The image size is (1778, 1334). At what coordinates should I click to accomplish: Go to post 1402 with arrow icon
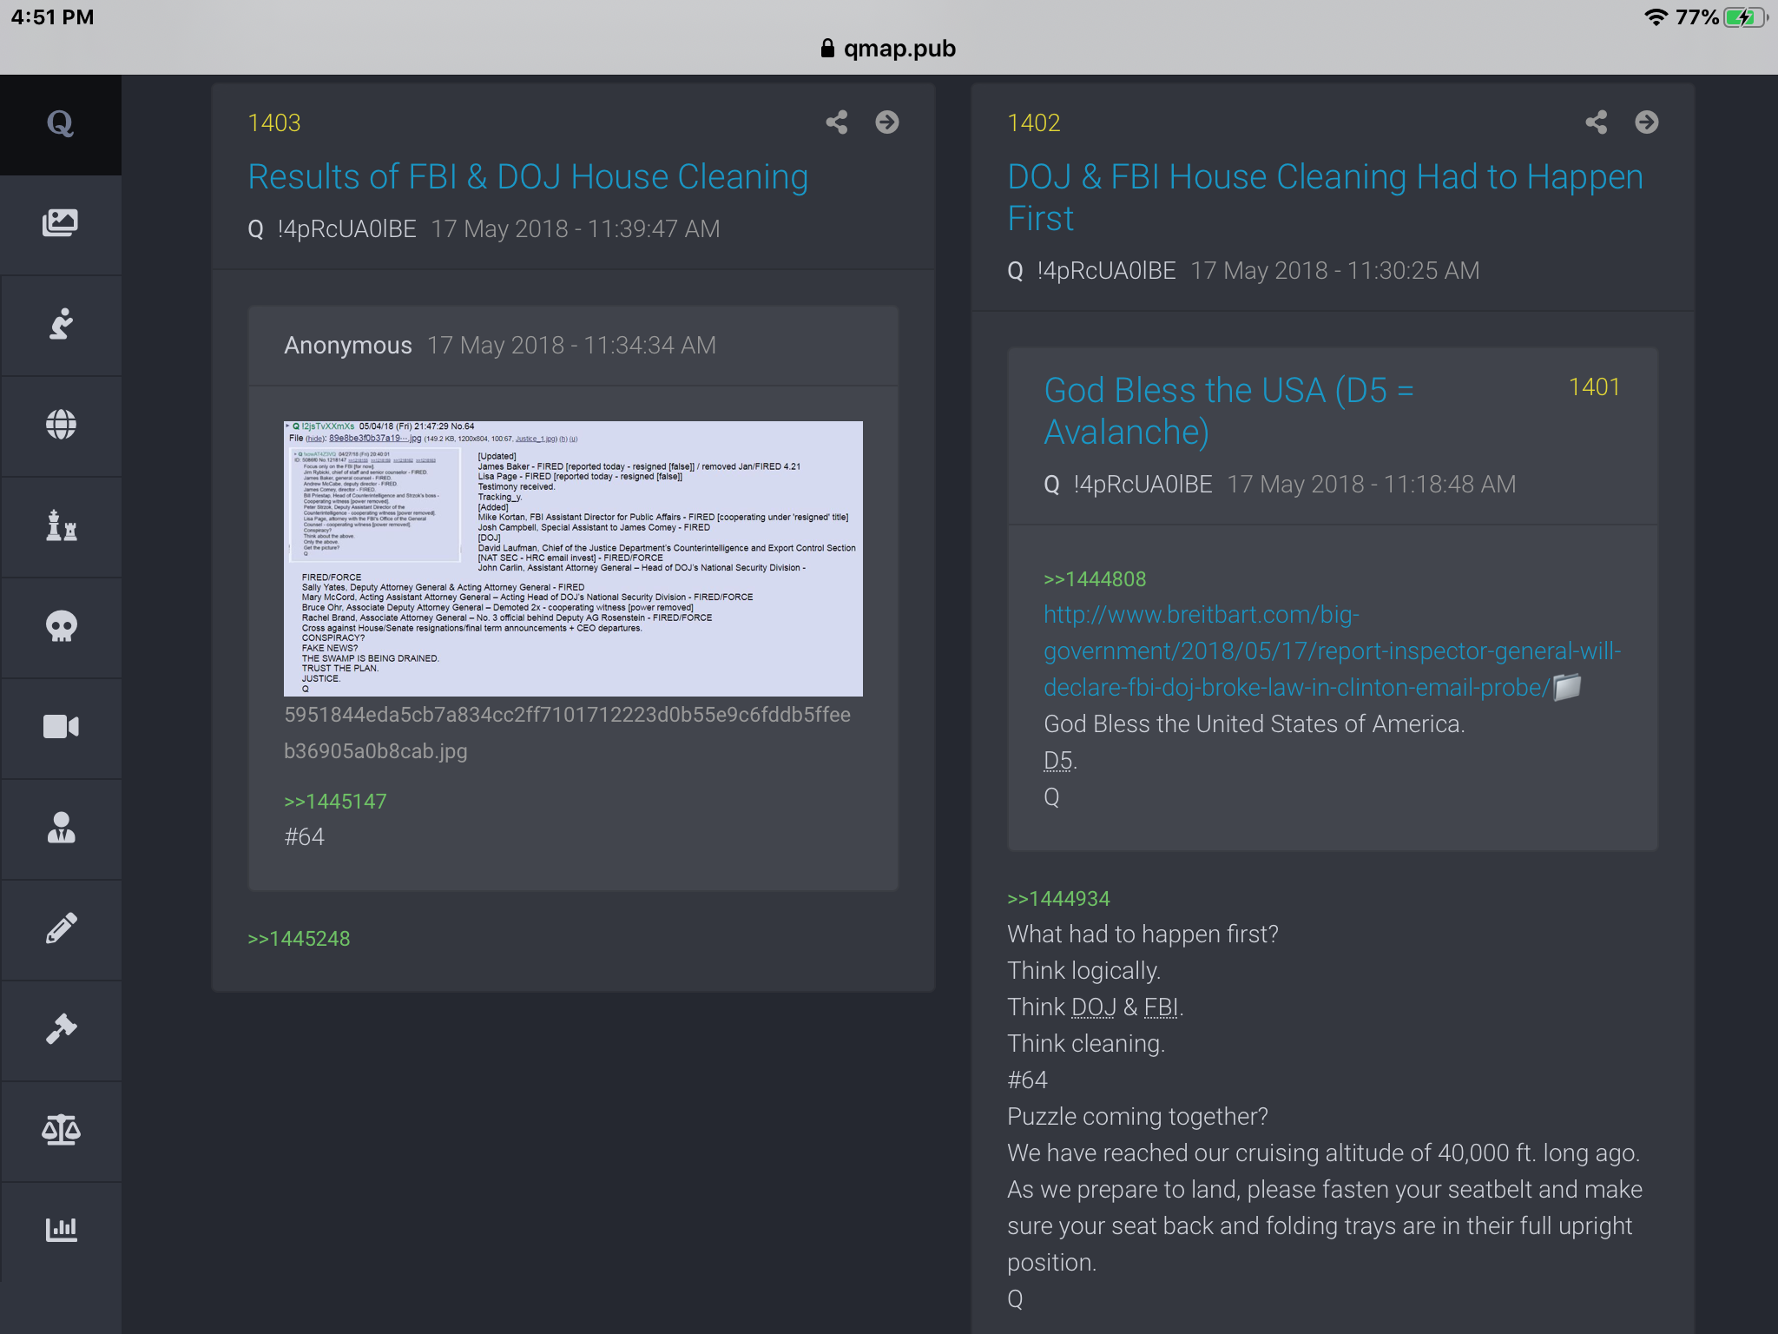pos(1647,122)
